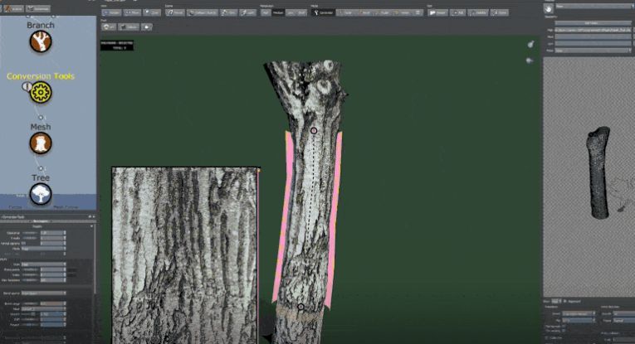This screenshot has height=344, width=635.
Task: Click the High mesh file path field
Action: 593,30
